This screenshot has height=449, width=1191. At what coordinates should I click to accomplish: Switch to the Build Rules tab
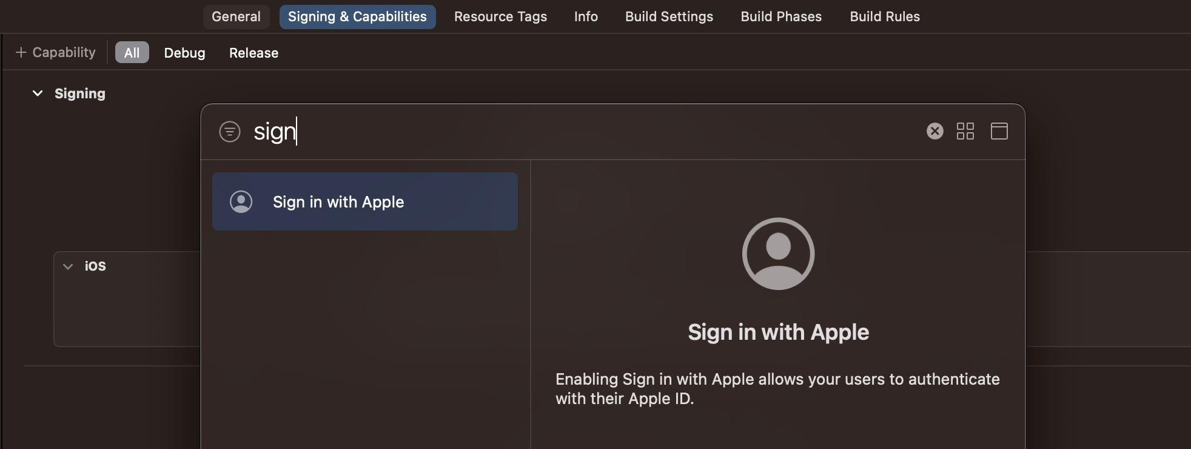[885, 16]
